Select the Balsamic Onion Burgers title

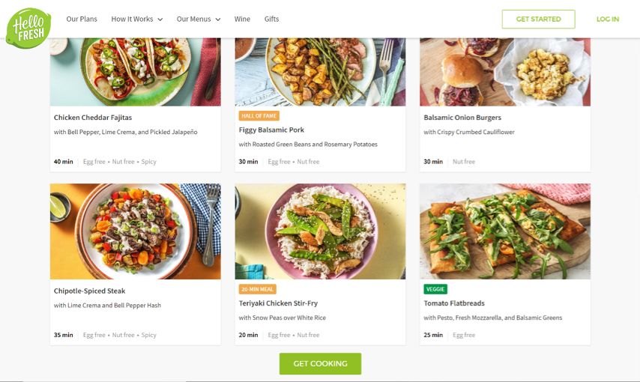[x=462, y=118]
